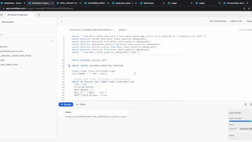This screenshot has height=142, width=252.
Task: Switch to the CUSTOMER_MARKETING browser tab
Action: click(96, 3)
